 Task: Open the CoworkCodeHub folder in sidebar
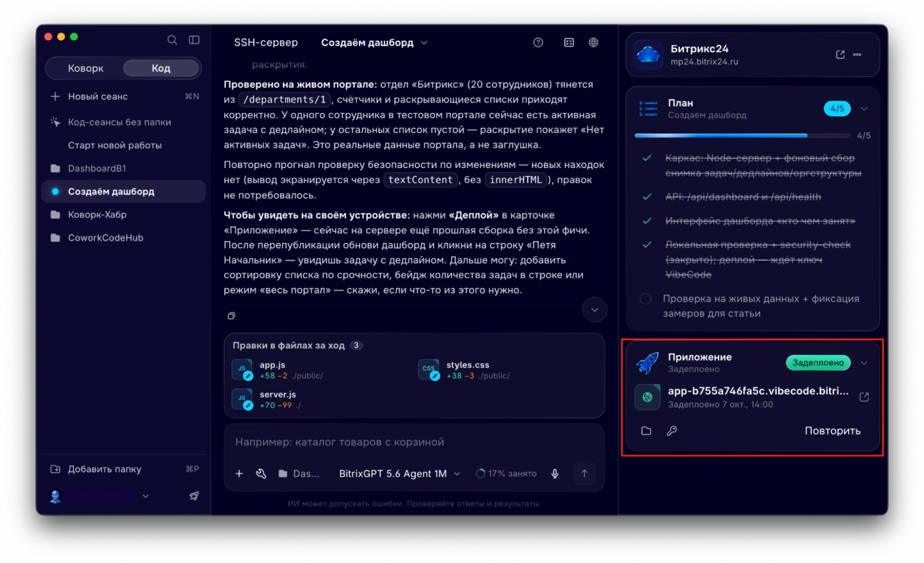(x=123, y=237)
